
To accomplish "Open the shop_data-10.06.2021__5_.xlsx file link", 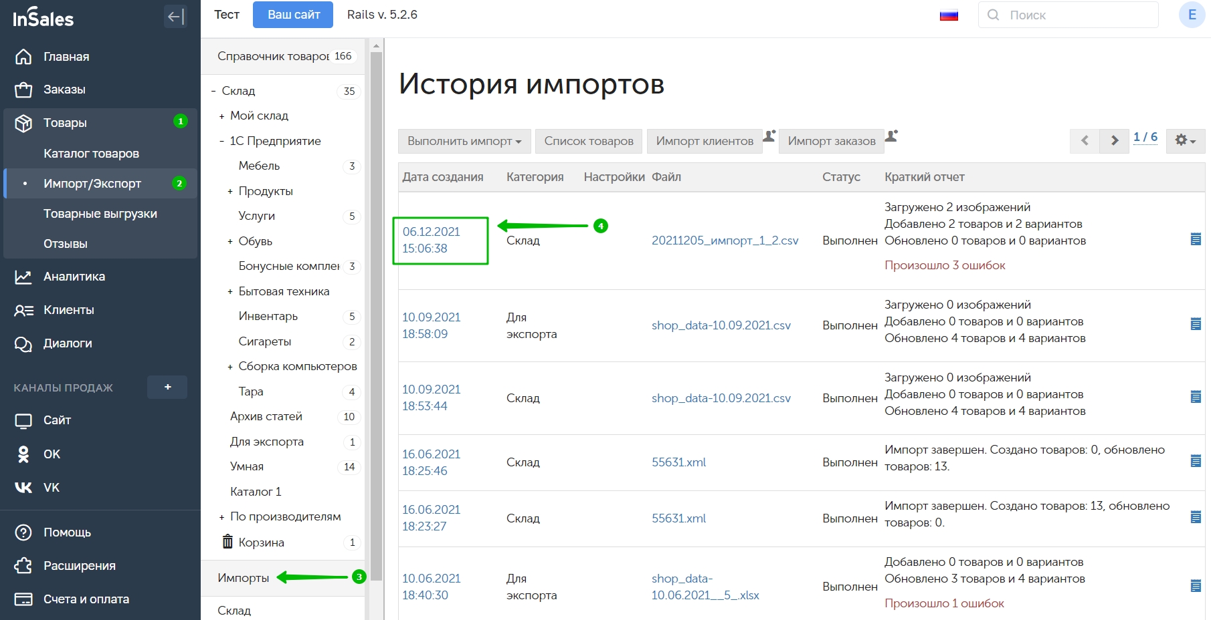I will coord(705,587).
